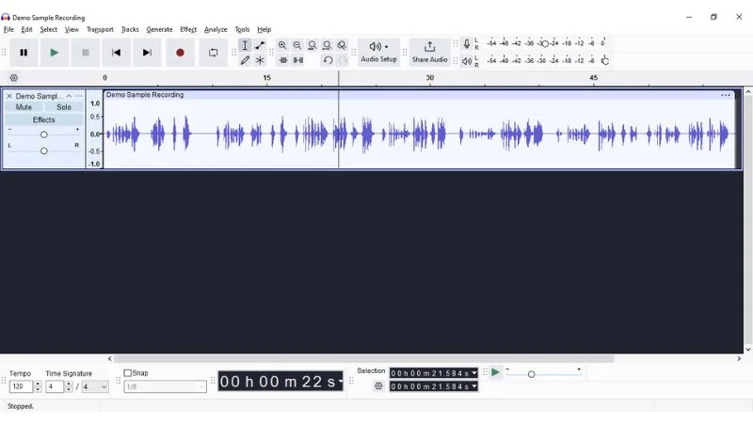753x423 pixels.
Task: Open the Edit menu
Action: pyautogui.click(x=26, y=29)
